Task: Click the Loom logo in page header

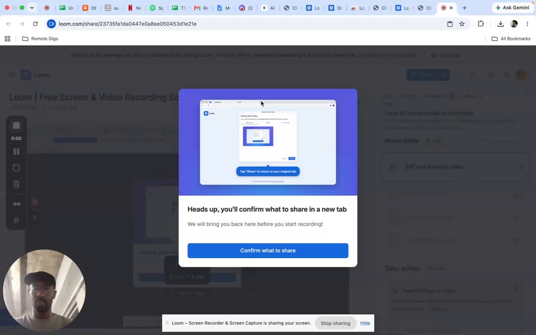Action: pyautogui.click(x=35, y=75)
